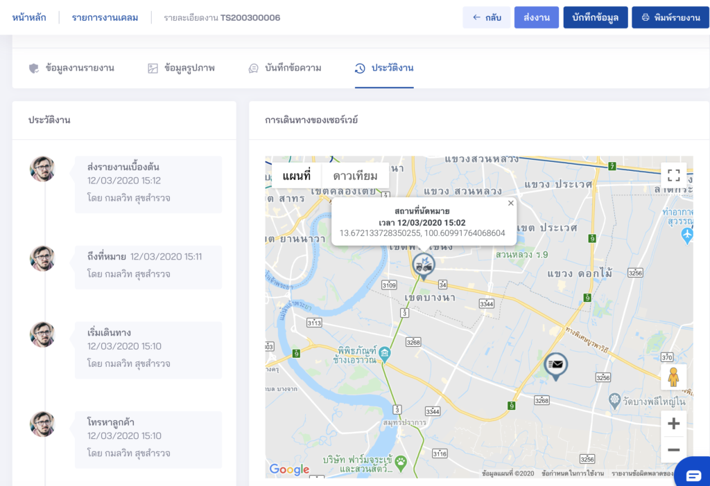Click the ฟาร์มจระเข้ zoo paw marker
The image size is (710, 486).
[401, 462]
